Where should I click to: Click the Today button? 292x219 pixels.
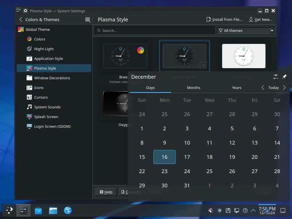click(x=273, y=88)
